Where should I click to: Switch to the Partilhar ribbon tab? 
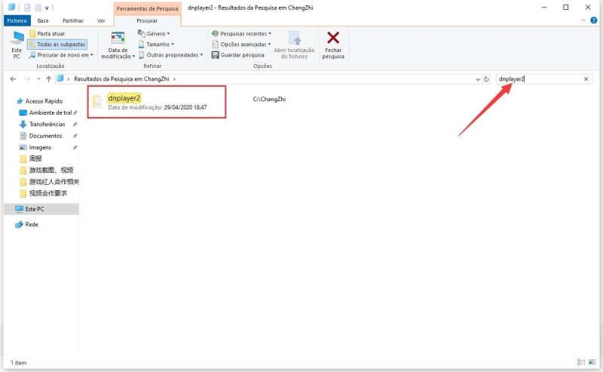[x=73, y=21]
